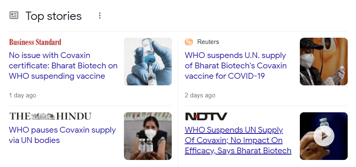Click the 'Top stories' heading

[x=54, y=16]
